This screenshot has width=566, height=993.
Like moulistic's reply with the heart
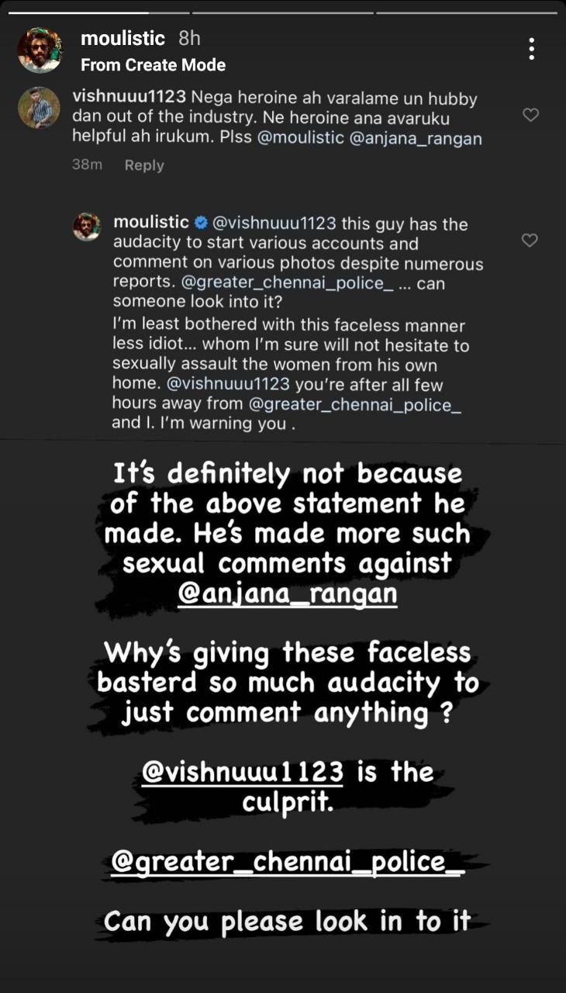530,240
